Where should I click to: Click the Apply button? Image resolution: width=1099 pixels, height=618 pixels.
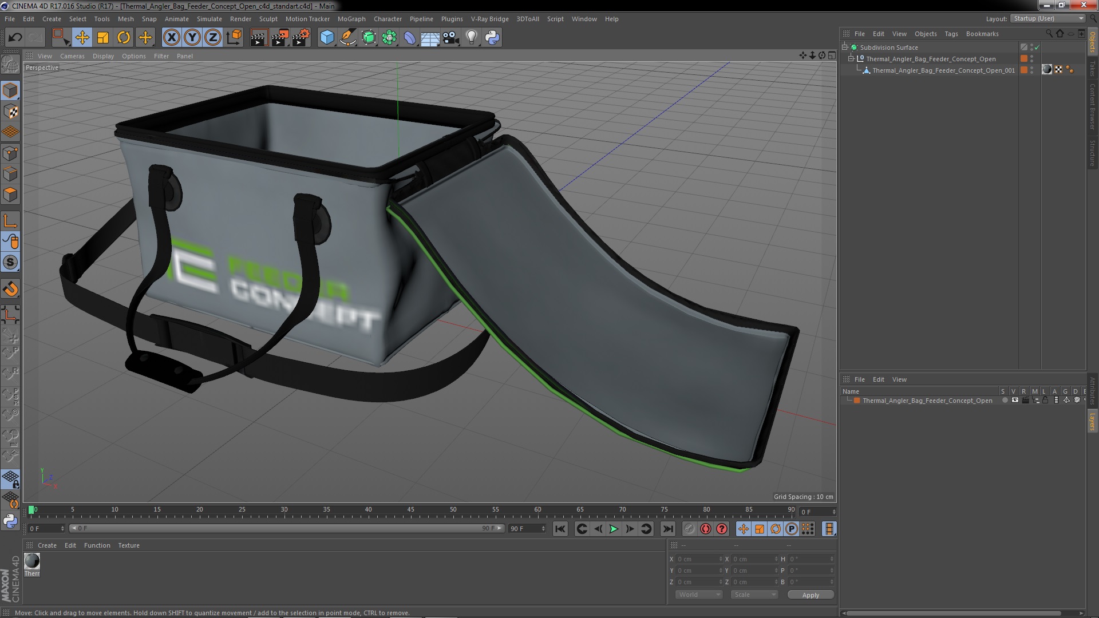pyautogui.click(x=811, y=595)
